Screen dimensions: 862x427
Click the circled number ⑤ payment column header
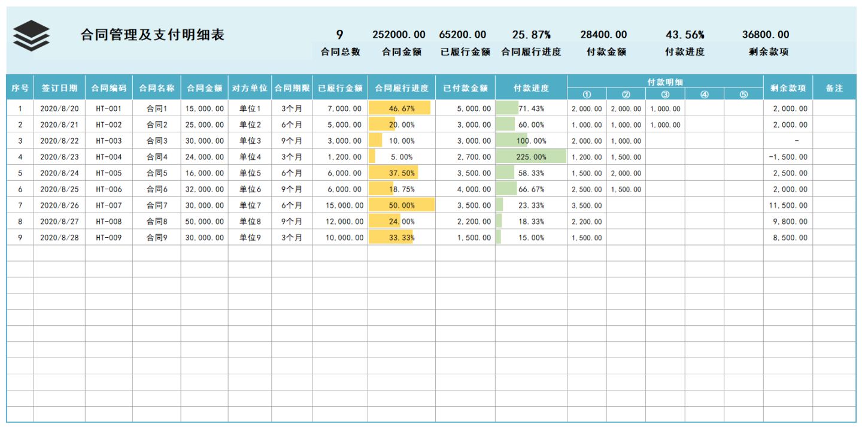pos(743,94)
